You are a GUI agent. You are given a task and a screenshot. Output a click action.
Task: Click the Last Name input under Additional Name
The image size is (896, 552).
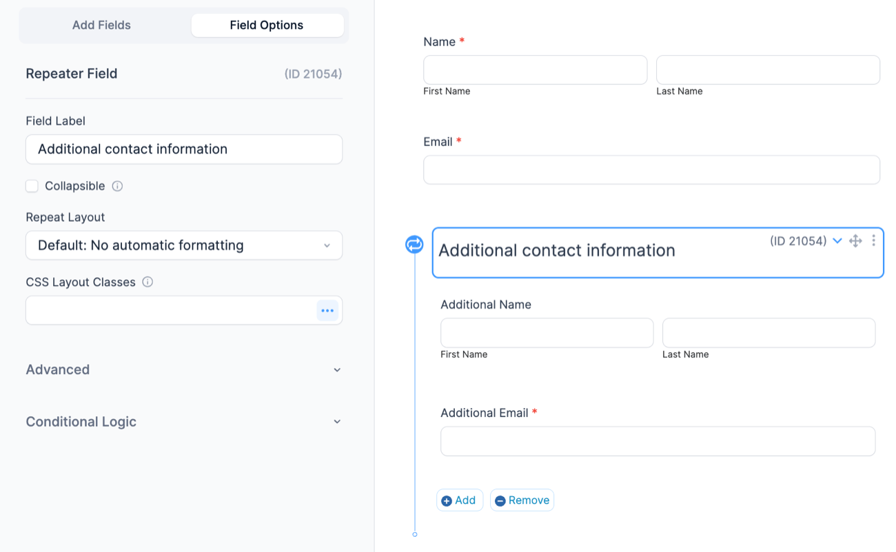(768, 333)
